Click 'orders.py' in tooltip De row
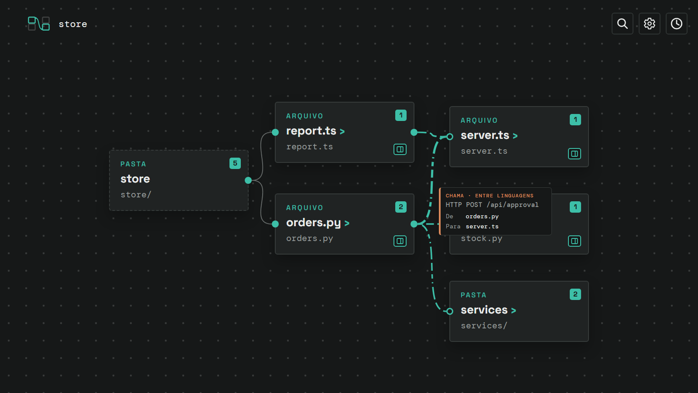698x393 pixels. pyautogui.click(x=482, y=217)
